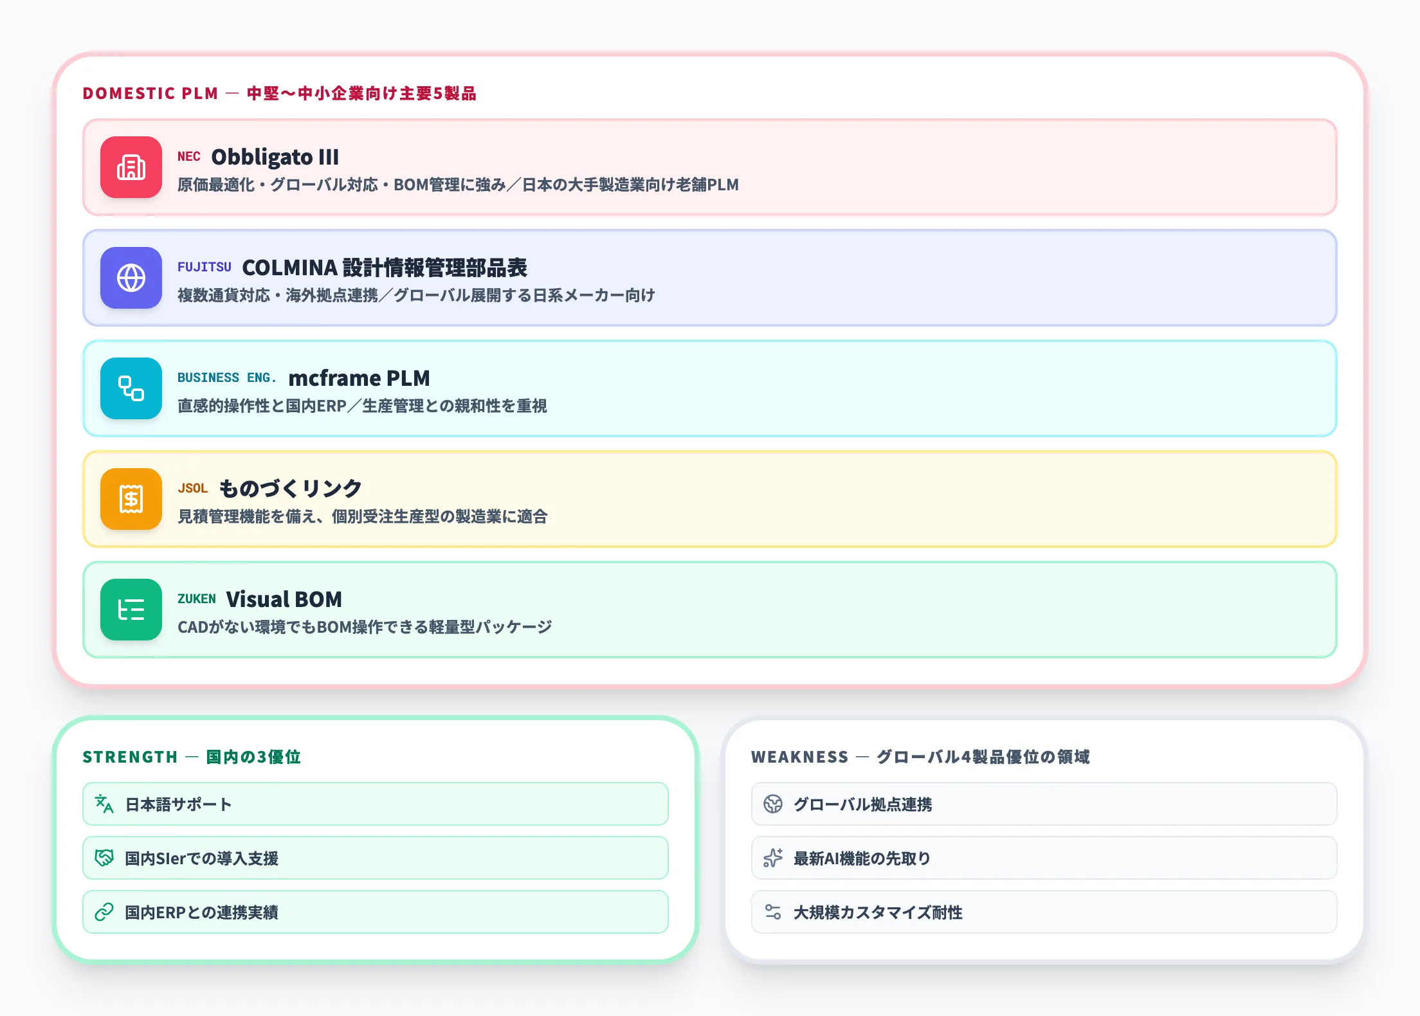The image size is (1420, 1016).
Task: Click the JSOL vendor label
Action: [x=193, y=489]
